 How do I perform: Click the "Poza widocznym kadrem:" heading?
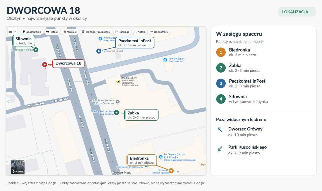click(241, 119)
